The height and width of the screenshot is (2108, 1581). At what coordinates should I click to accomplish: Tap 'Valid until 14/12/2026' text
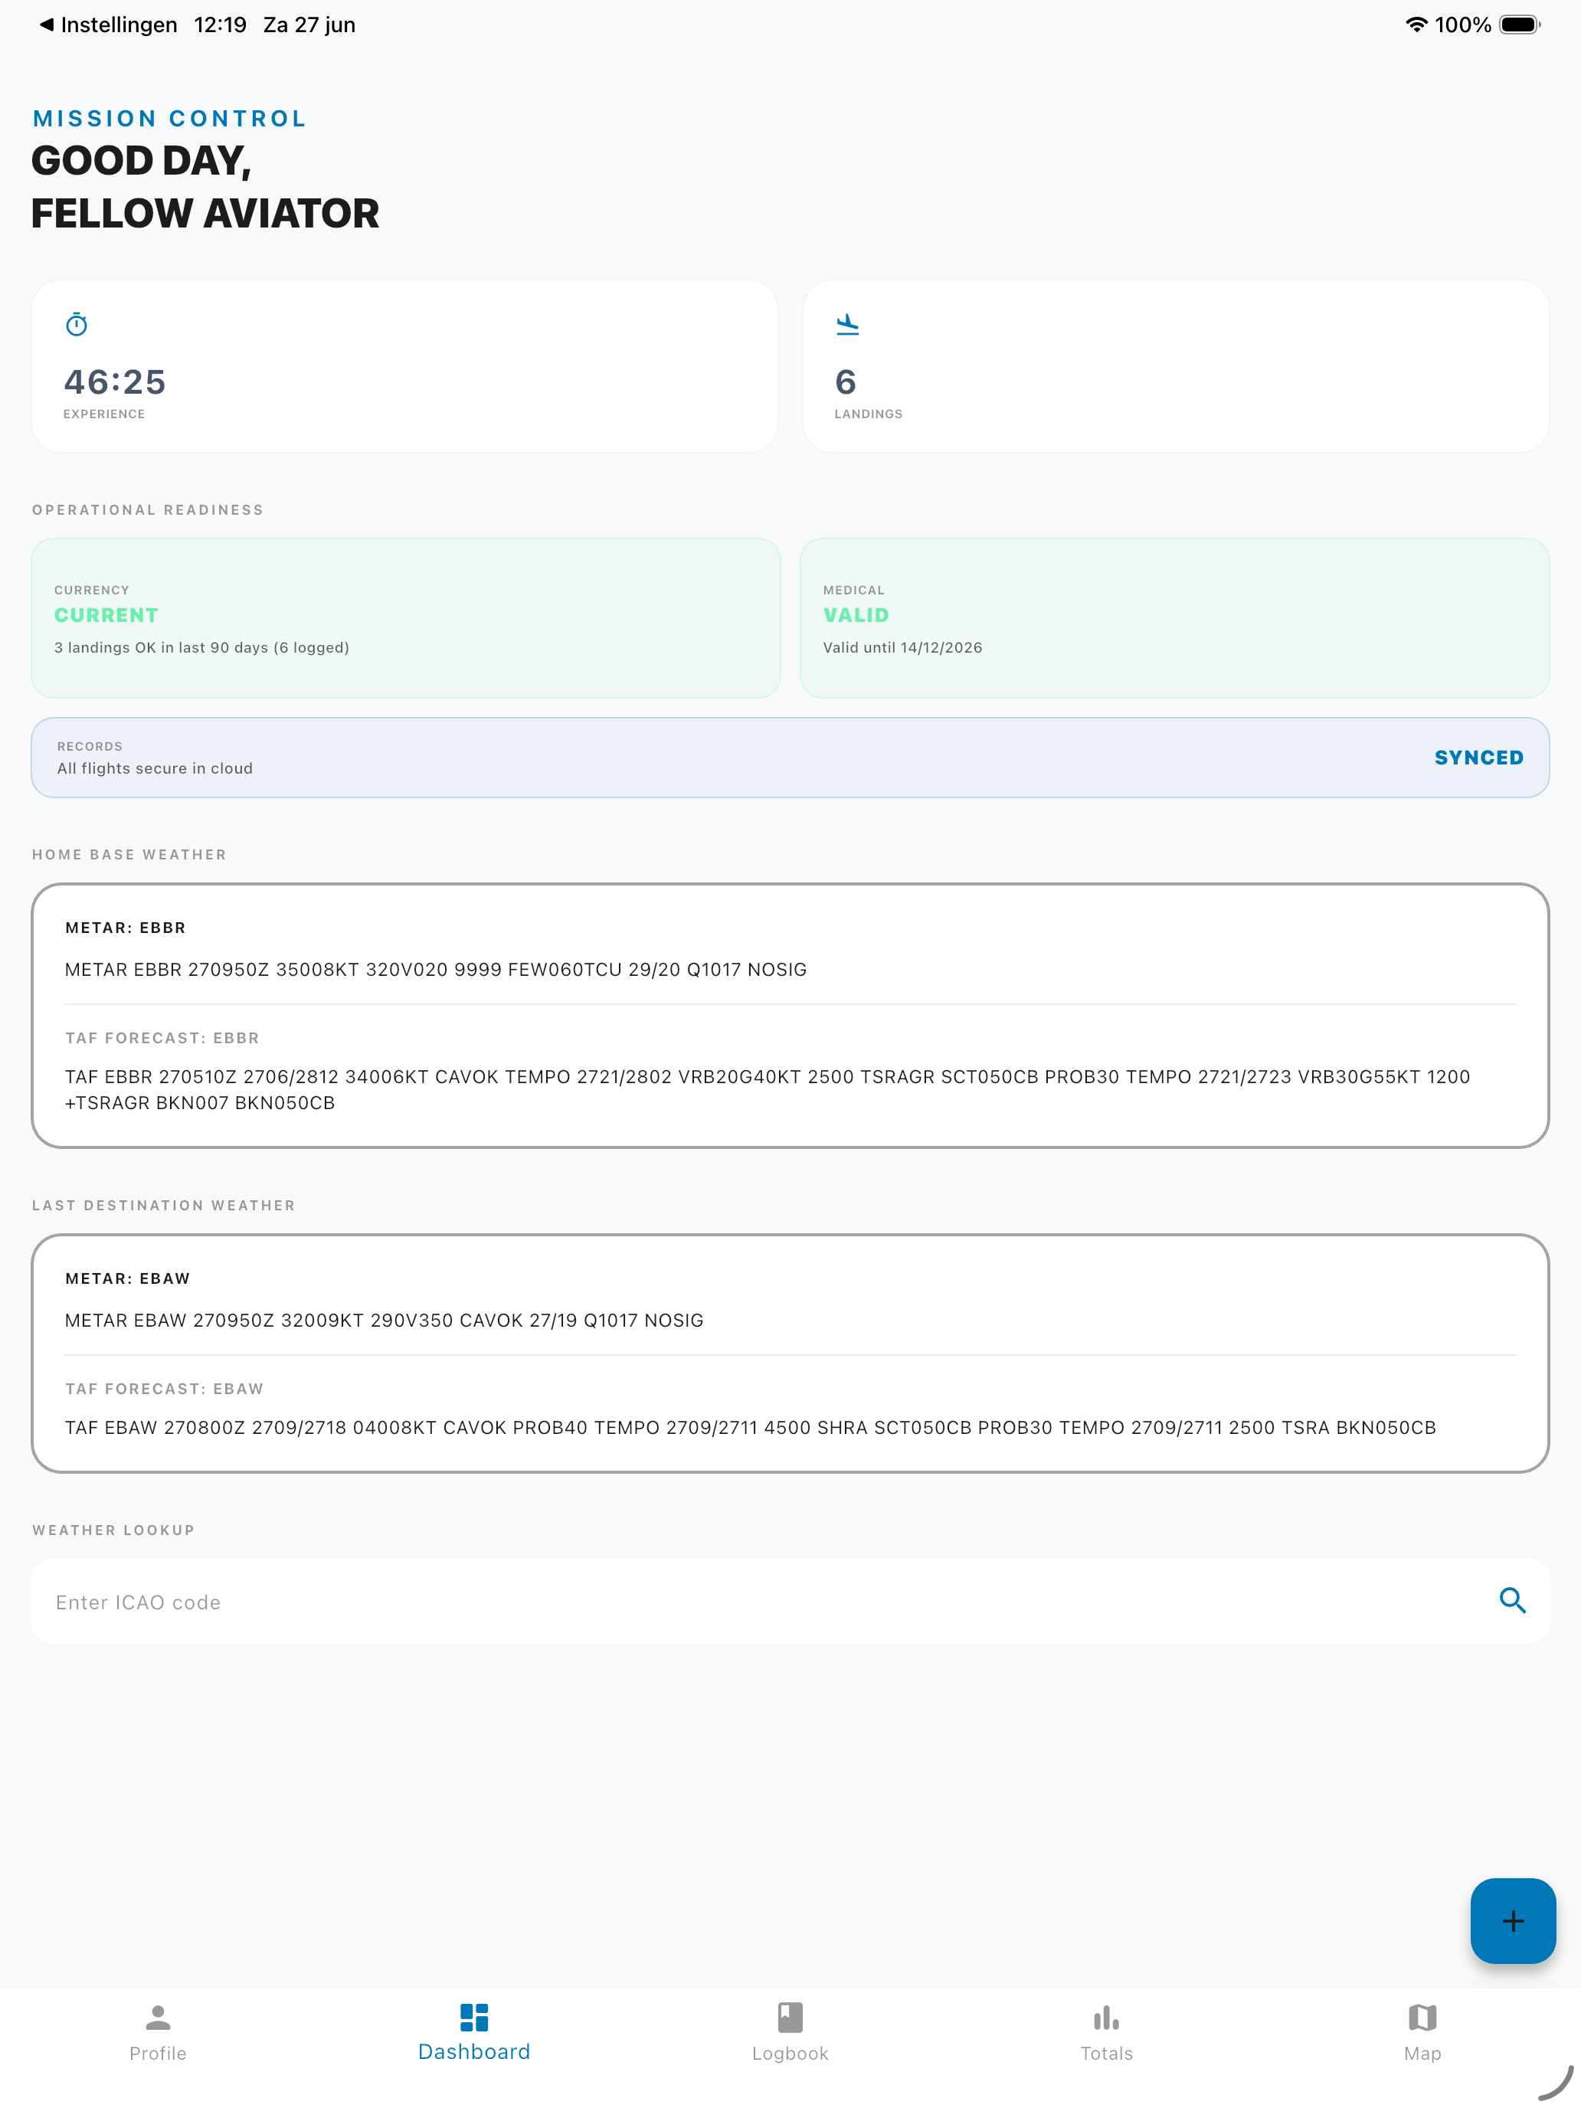pyautogui.click(x=902, y=647)
